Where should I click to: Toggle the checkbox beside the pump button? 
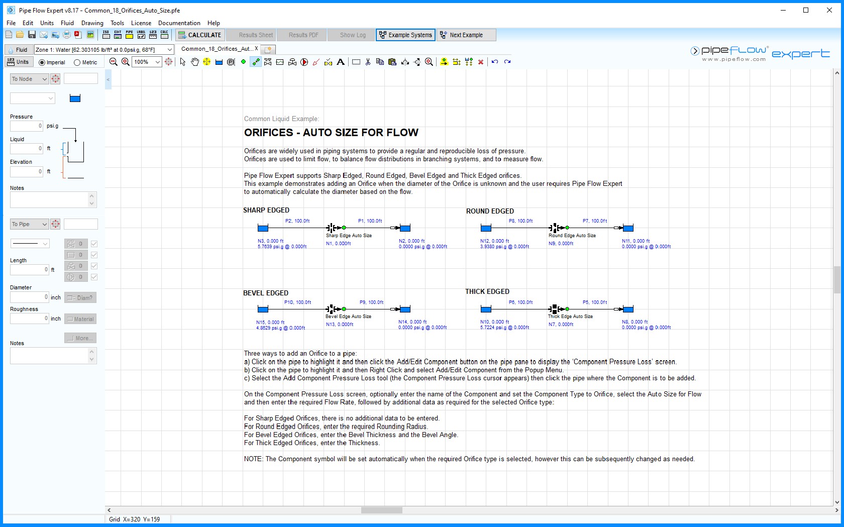coord(94,277)
